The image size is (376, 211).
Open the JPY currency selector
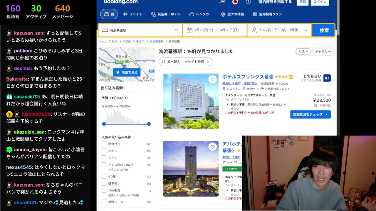tap(222, 2)
